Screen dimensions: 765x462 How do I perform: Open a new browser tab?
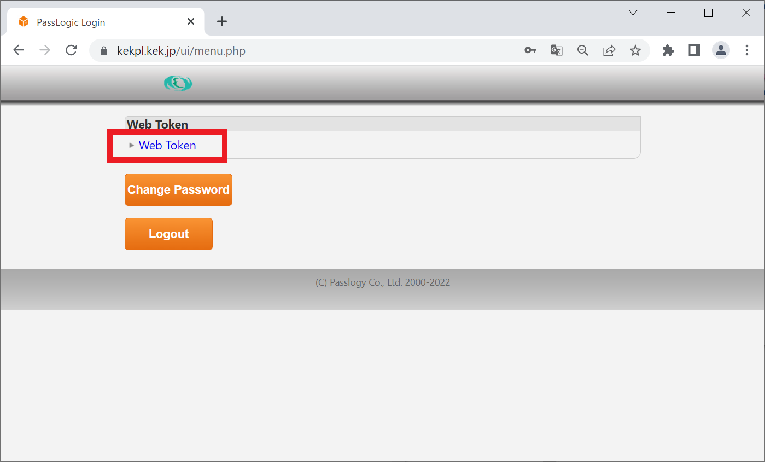coord(221,22)
